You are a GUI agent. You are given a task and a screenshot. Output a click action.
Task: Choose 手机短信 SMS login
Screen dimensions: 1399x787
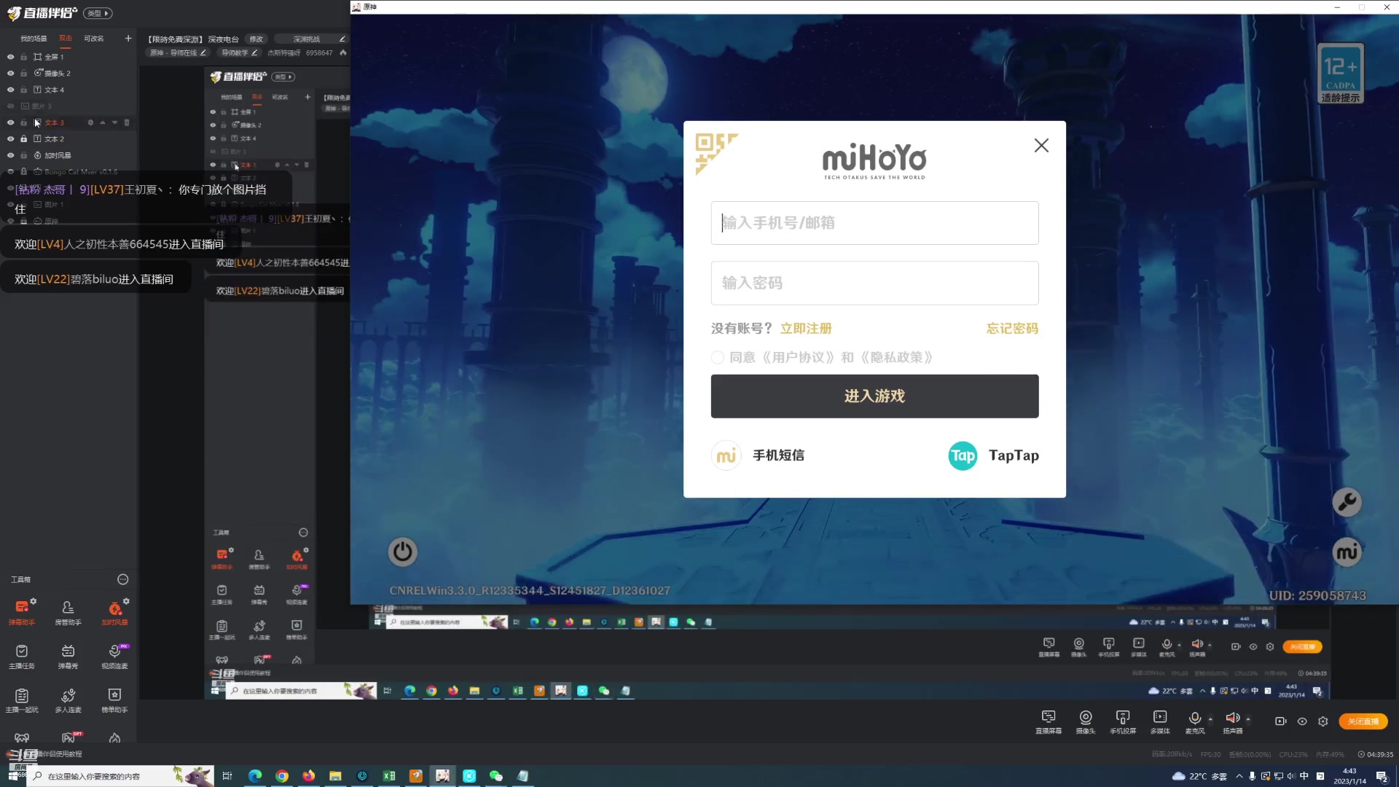758,455
